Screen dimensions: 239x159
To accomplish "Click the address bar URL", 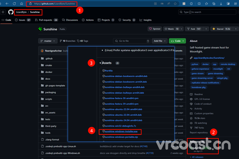I will tap(54, 4).
